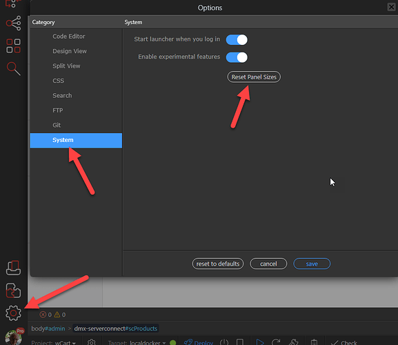Click the Deploy rocket button
Viewport: 398px width, 345px height.
[x=199, y=342]
